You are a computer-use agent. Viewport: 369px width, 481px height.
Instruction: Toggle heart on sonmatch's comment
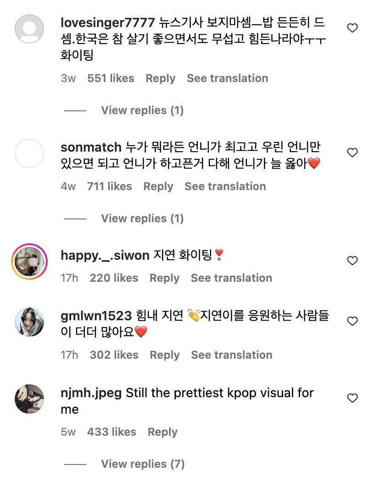[x=352, y=153]
